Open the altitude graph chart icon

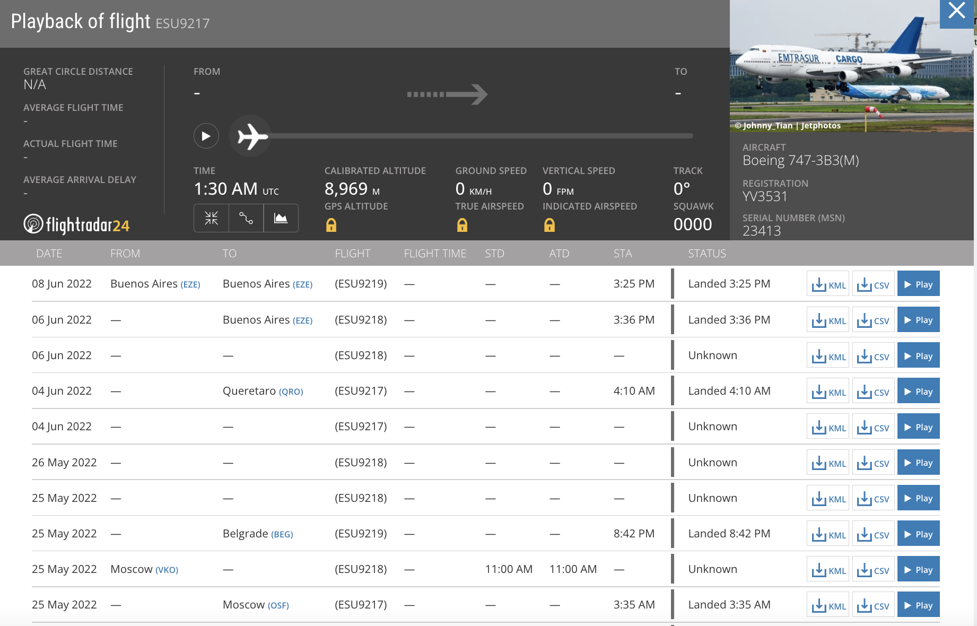pos(281,218)
